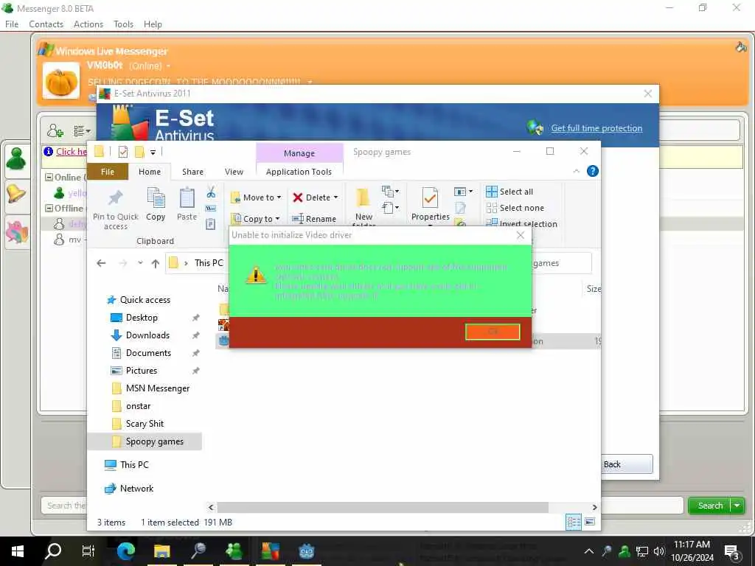
Task: Click the Copy path icon in ribbon
Action: click(x=211, y=209)
